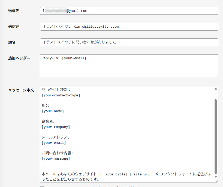Grab the 追加ヘッダー textarea resize handle

[x=216, y=75]
